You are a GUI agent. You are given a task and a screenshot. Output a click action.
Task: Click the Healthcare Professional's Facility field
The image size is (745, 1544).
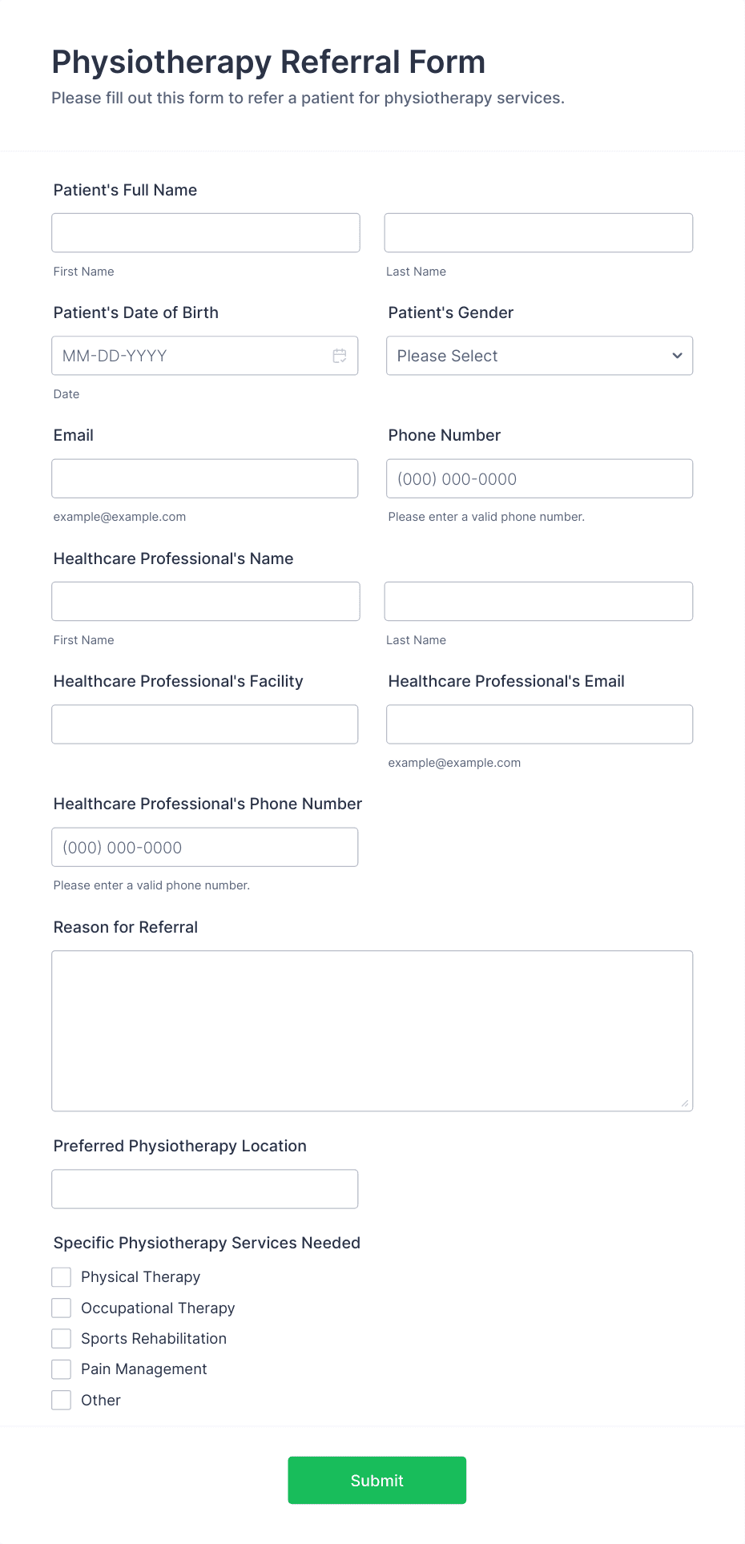coord(205,724)
